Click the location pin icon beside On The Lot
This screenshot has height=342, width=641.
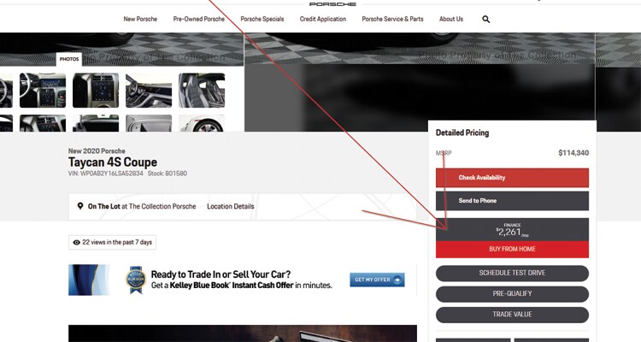[x=80, y=206]
